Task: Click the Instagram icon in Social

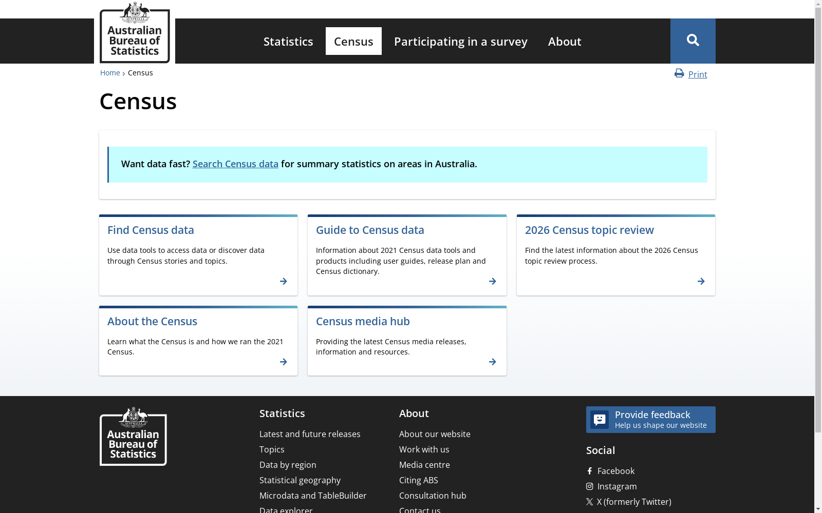Action: [590, 486]
